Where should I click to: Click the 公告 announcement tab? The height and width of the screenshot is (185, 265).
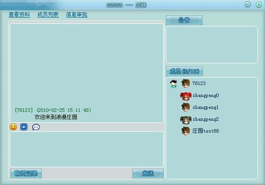pyautogui.click(x=184, y=20)
